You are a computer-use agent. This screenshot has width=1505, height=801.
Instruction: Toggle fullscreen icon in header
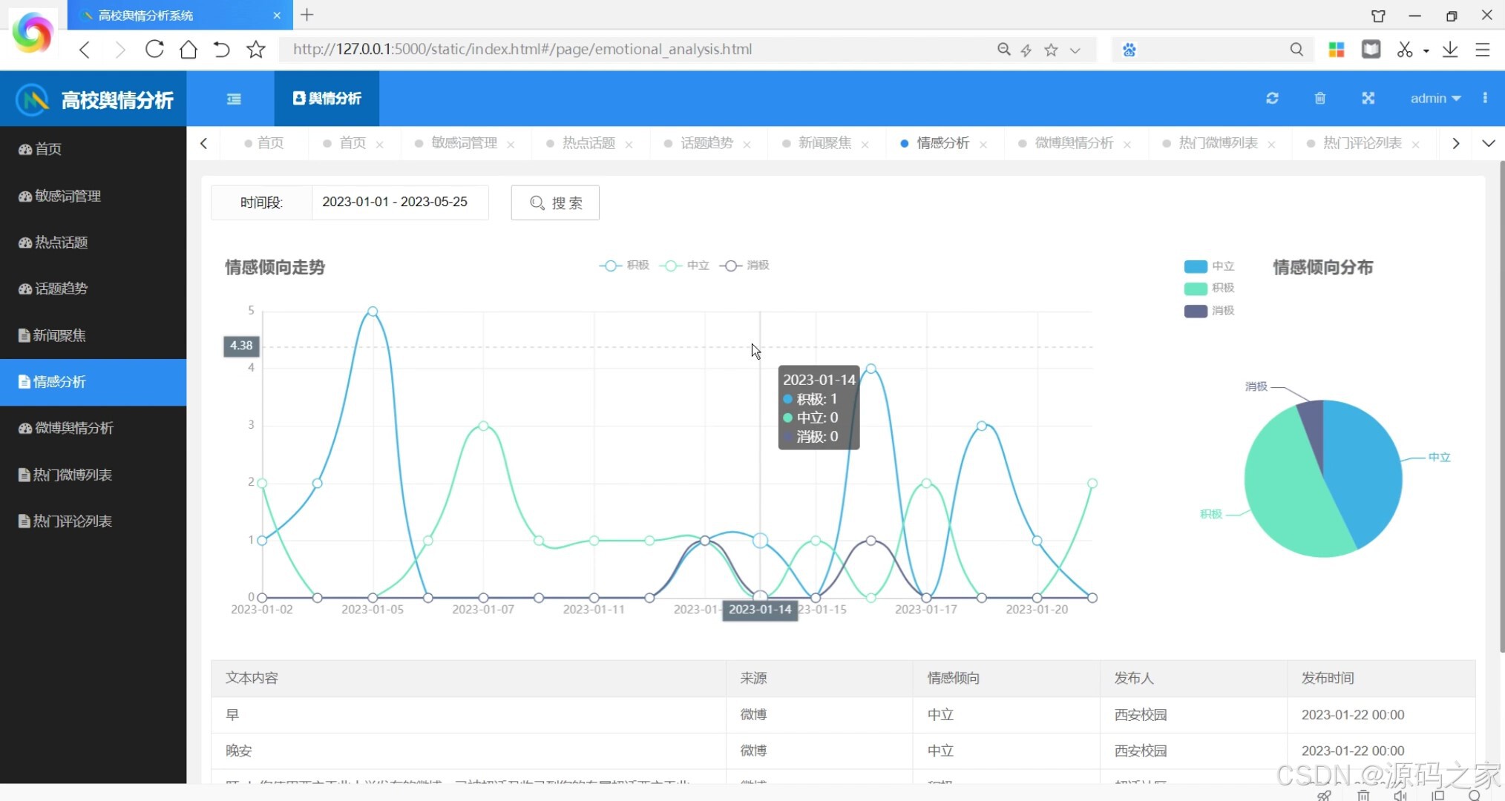pos(1368,98)
